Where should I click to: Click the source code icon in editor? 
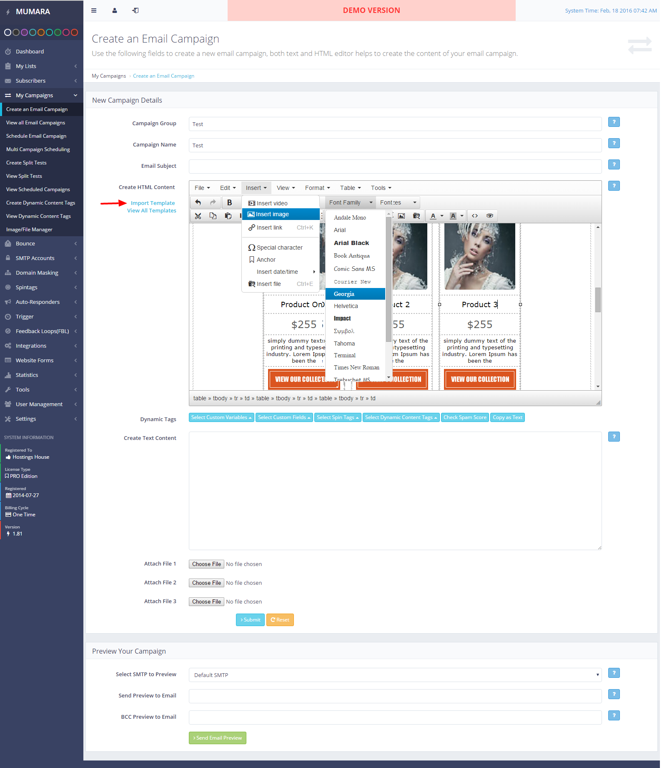(x=475, y=216)
